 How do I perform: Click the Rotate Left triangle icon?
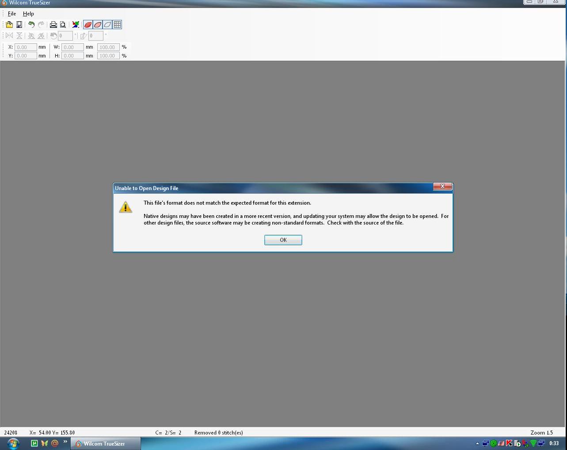[x=31, y=36]
